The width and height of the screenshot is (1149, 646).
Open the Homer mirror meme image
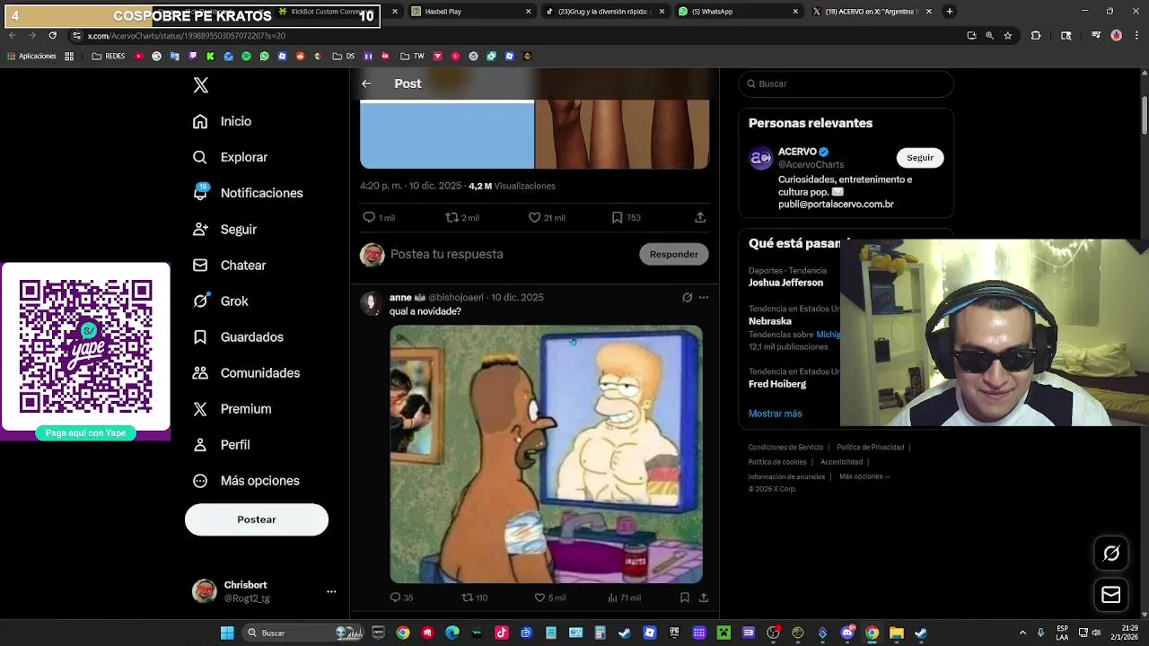tap(546, 454)
